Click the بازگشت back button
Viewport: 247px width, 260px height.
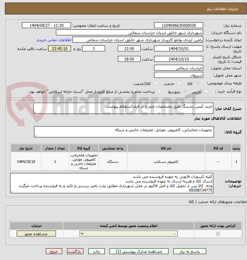75,251
